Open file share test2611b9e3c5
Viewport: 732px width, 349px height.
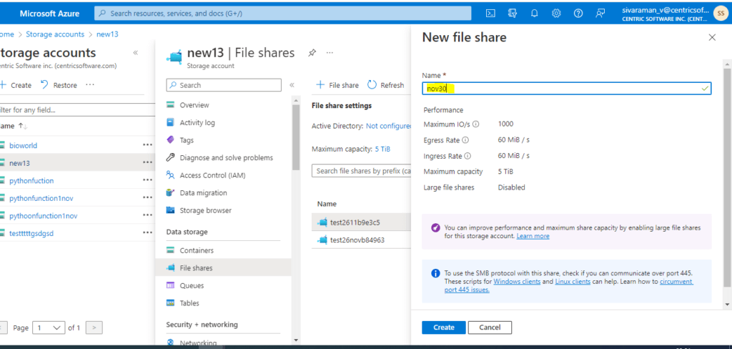click(x=355, y=222)
